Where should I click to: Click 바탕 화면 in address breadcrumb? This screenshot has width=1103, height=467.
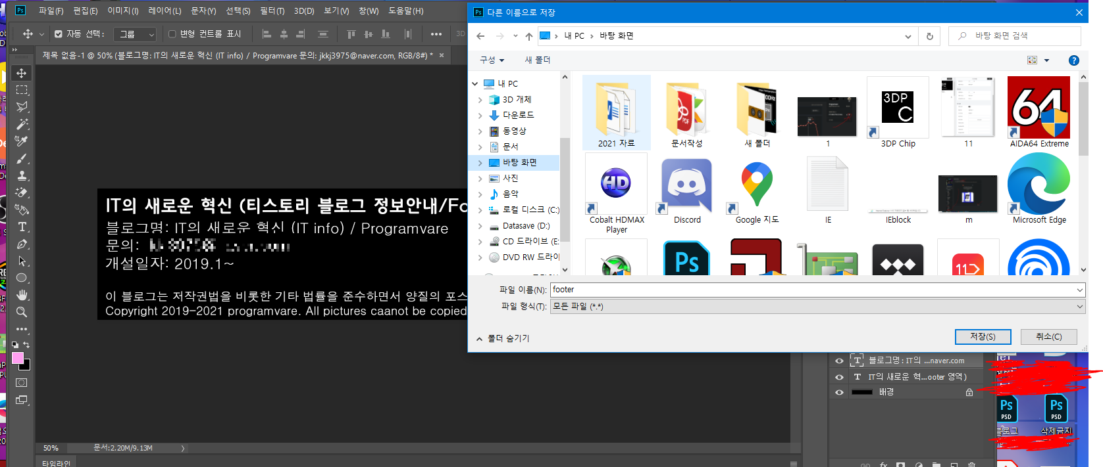[x=617, y=36]
